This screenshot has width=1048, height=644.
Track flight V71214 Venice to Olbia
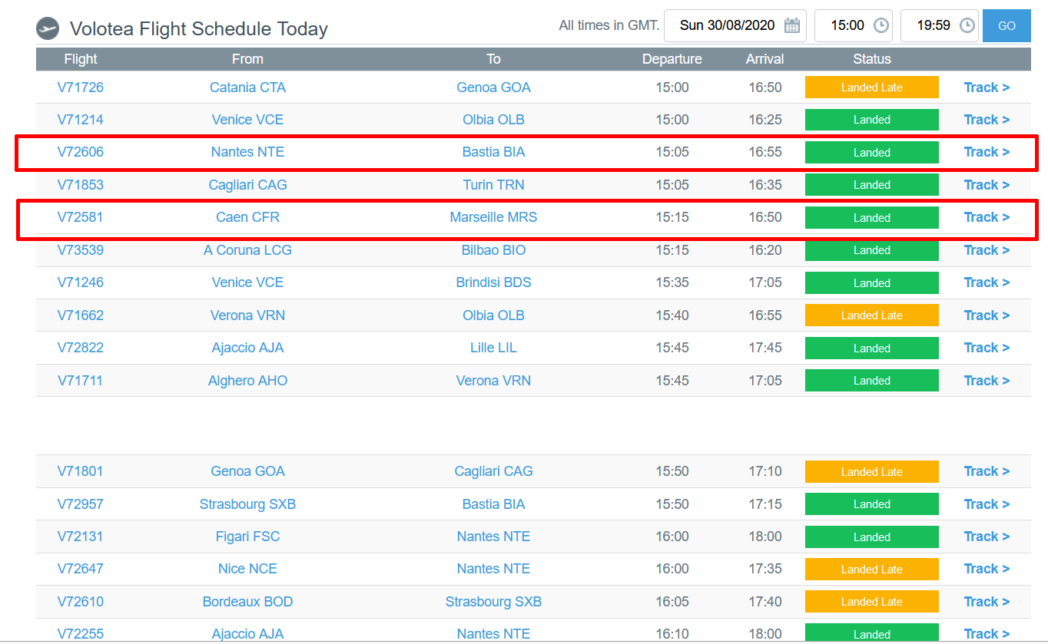click(x=987, y=120)
